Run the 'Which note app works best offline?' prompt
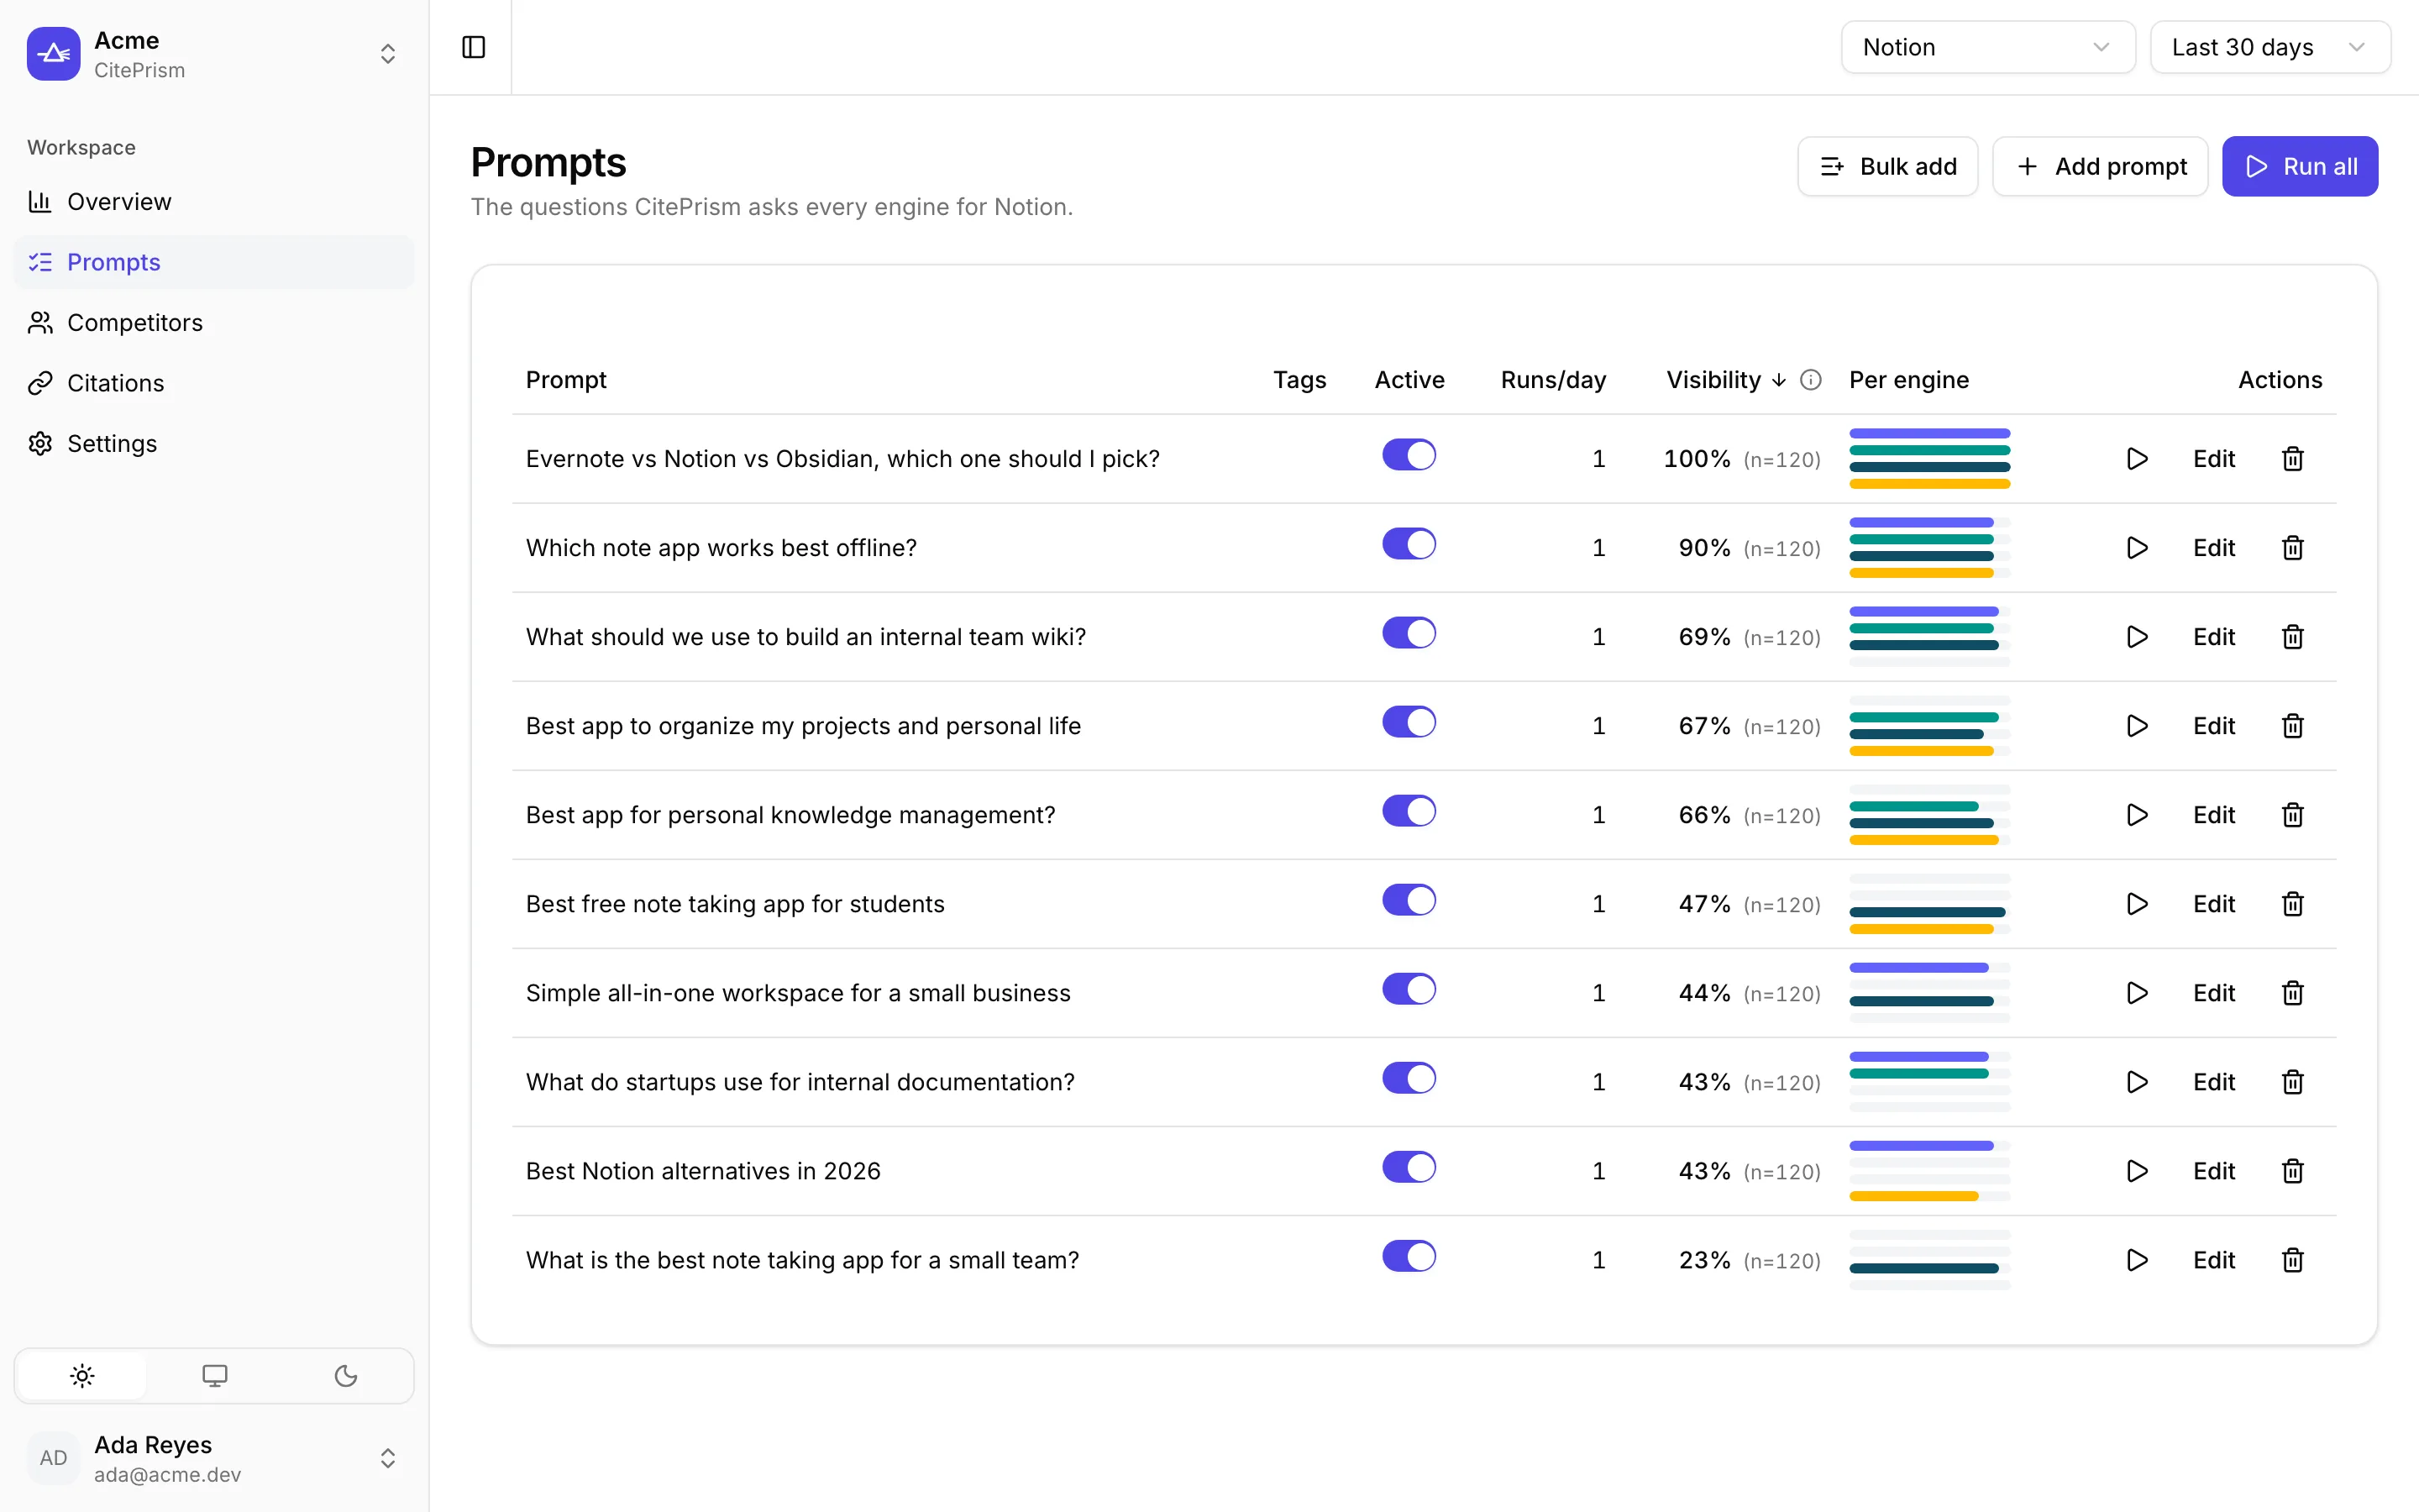The image size is (2419, 1512). [x=2136, y=548]
